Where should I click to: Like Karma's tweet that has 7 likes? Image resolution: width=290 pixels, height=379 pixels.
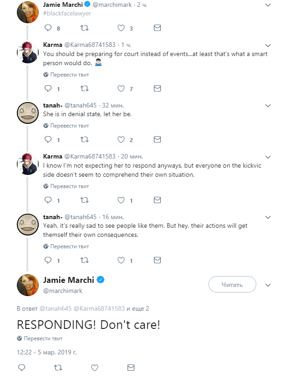click(121, 89)
